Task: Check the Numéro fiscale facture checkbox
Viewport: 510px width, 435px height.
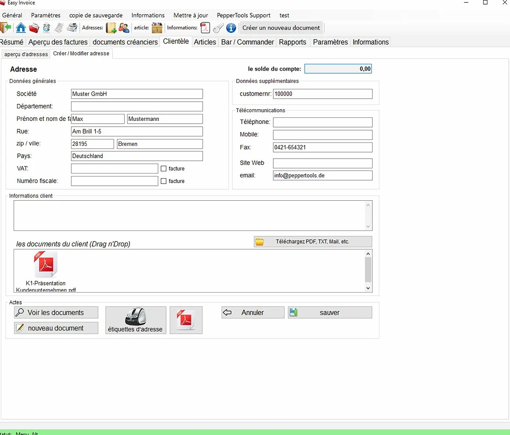Action: point(163,181)
